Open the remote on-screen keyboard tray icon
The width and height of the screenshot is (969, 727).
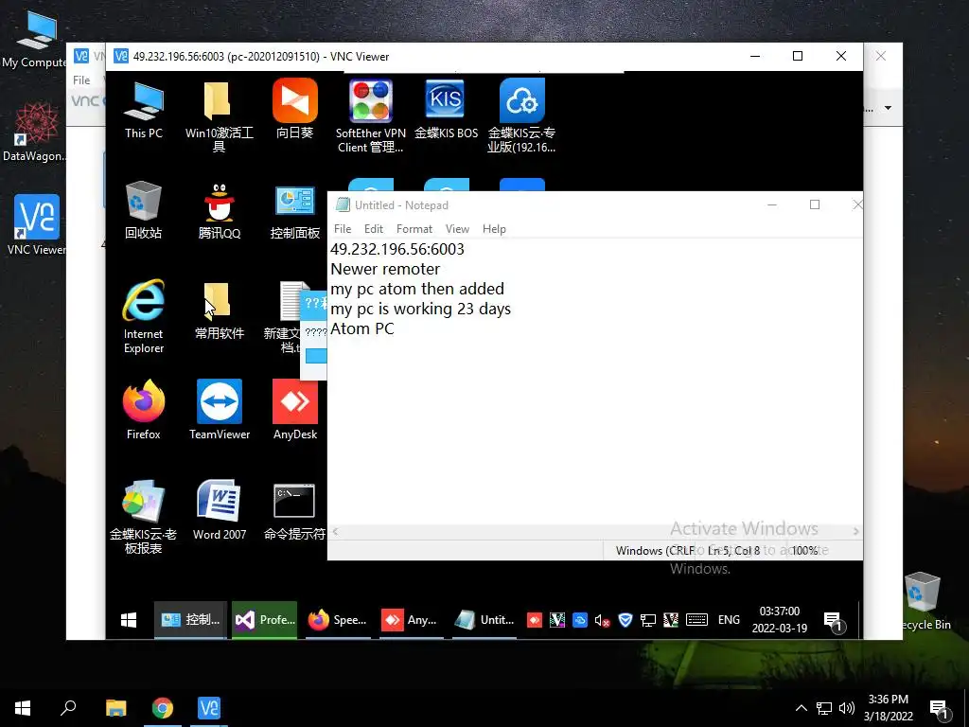click(x=697, y=620)
